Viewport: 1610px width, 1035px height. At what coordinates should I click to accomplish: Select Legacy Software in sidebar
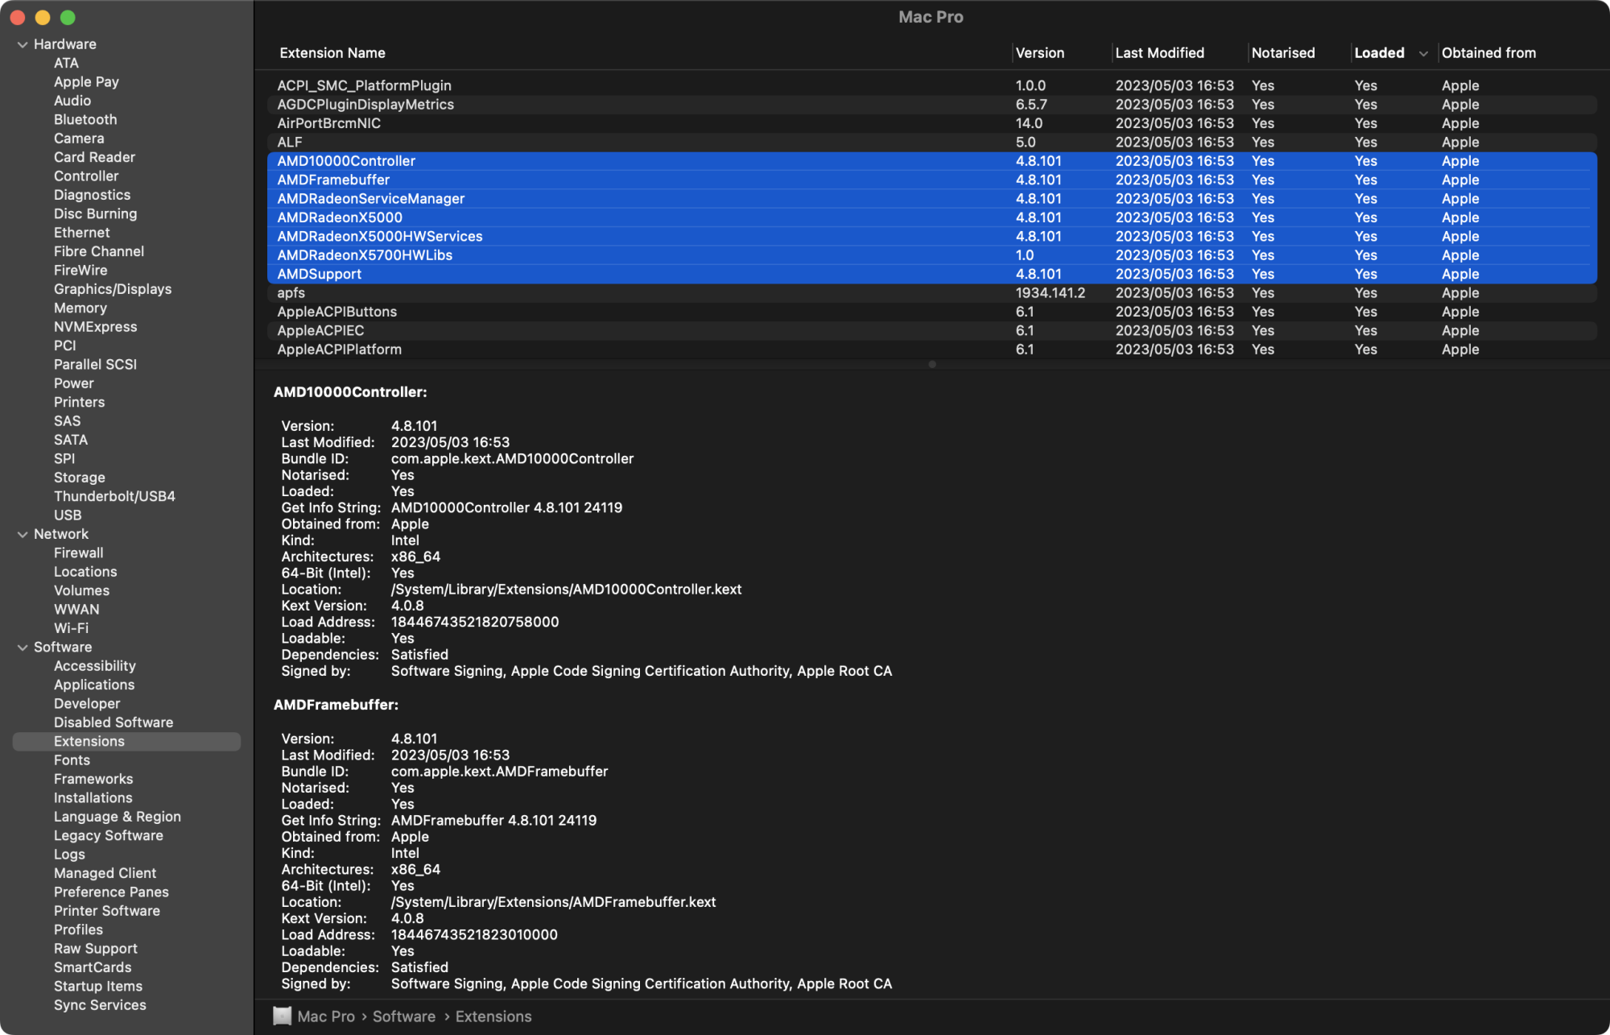pos(108,836)
